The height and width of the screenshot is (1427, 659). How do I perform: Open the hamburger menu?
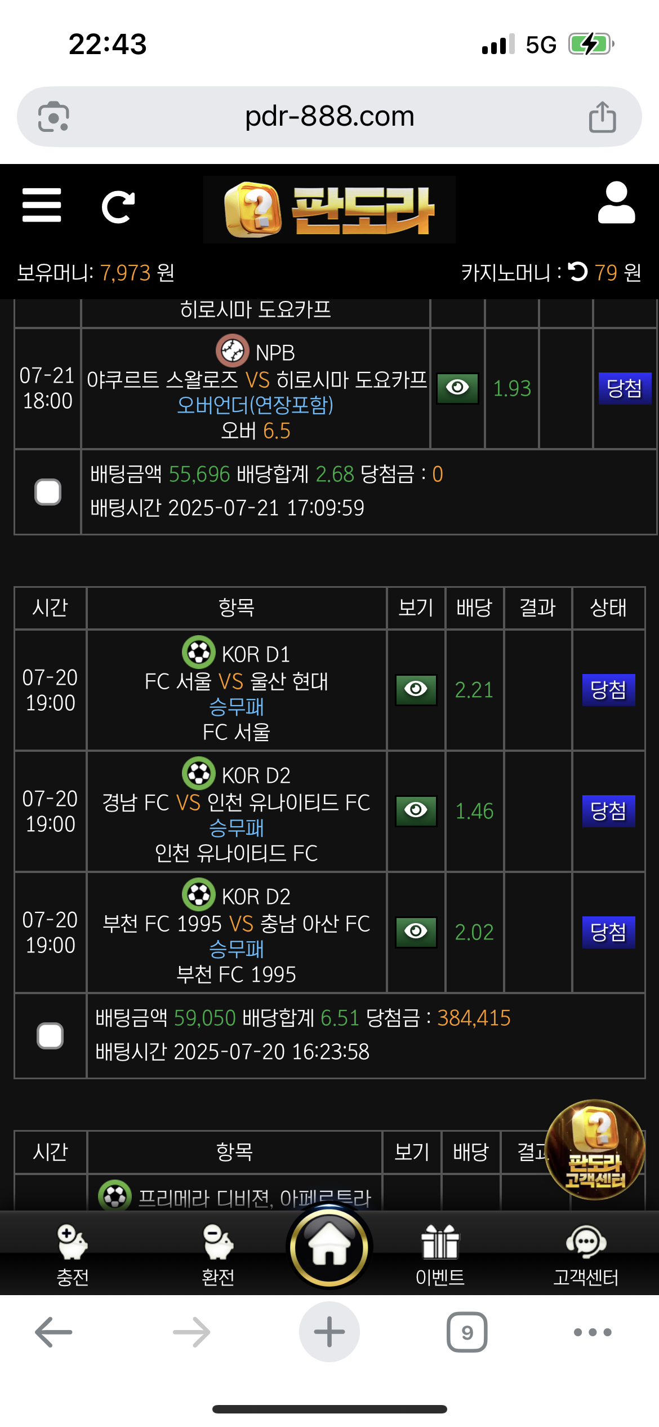point(42,205)
